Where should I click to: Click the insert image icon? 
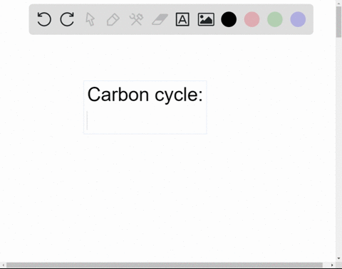206,19
